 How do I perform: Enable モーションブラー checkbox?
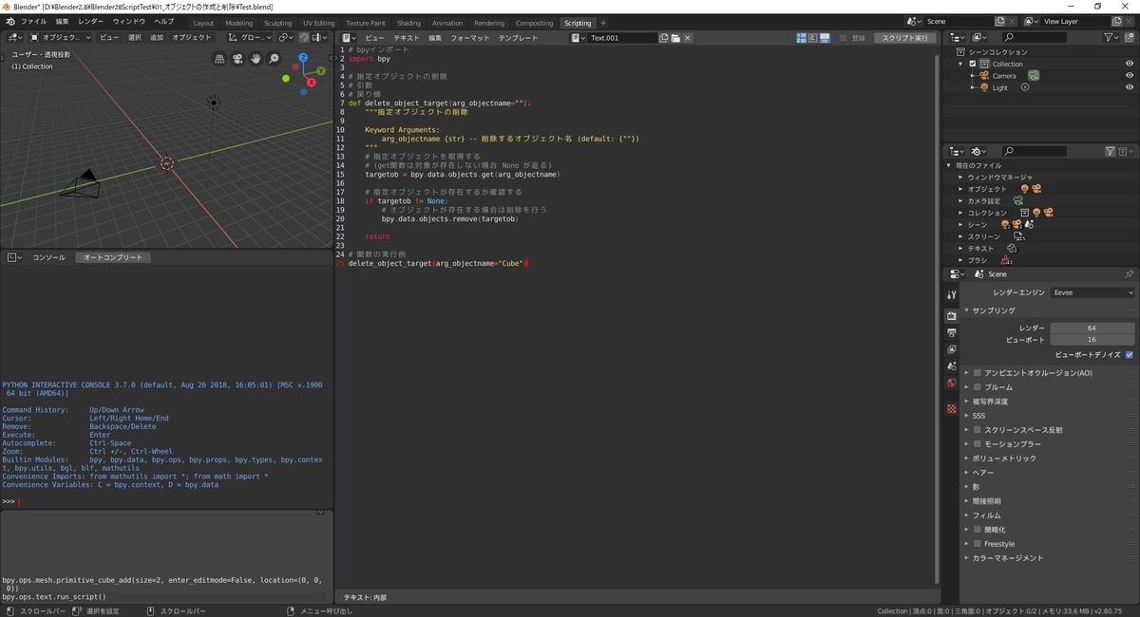(x=977, y=444)
